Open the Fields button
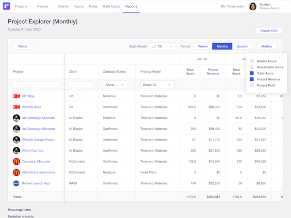This screenshot has height=218, width=291. [23, 47]
